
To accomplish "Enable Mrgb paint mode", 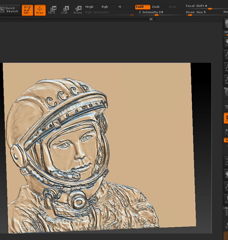I will (92, 7).
